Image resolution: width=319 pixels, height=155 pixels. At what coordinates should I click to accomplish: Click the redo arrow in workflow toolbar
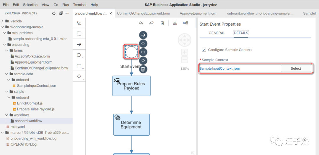click(151, 23)
